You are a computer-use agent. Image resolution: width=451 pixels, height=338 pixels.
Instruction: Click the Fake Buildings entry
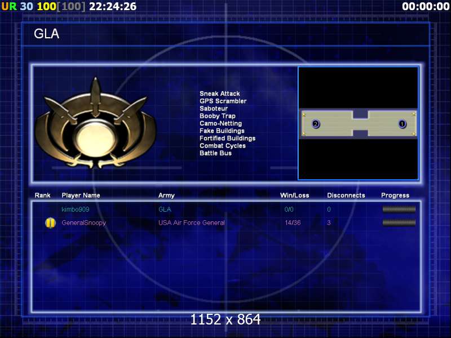click(x=222, y=131)
